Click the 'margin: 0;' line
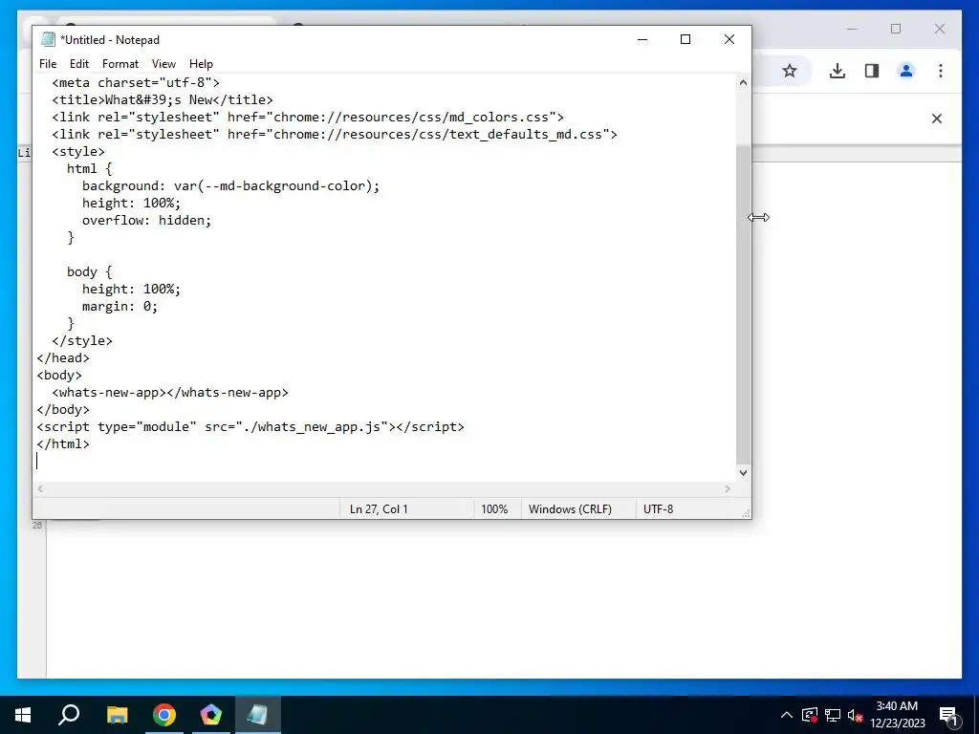The height and width of the screenshot is (734, 979). coord(120,307)
